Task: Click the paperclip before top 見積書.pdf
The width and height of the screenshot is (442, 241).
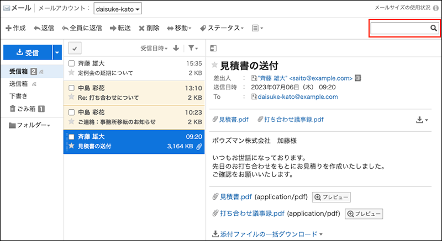Action: pos(215,119)
